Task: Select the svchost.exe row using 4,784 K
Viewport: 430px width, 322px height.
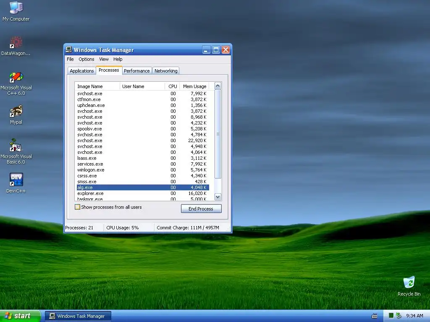Action: [x=143, y=135]
